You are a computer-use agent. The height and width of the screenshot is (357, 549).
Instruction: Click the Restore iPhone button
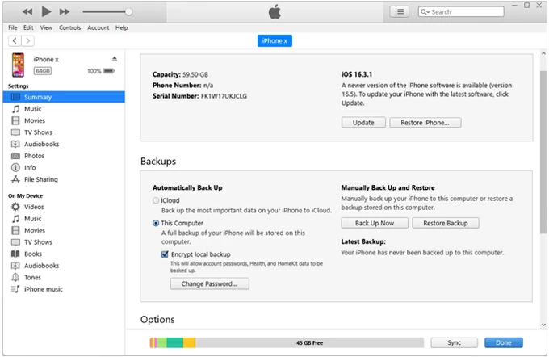tap(425, 123)
